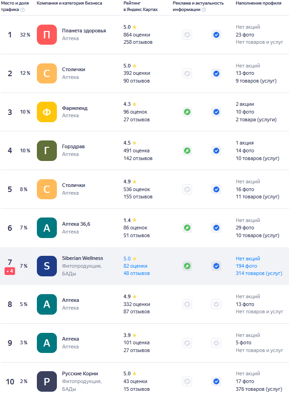This screenshot has width=289, height=399.
Task: Click the green Г logo of Горздрав
Action: tap(47, 150)
